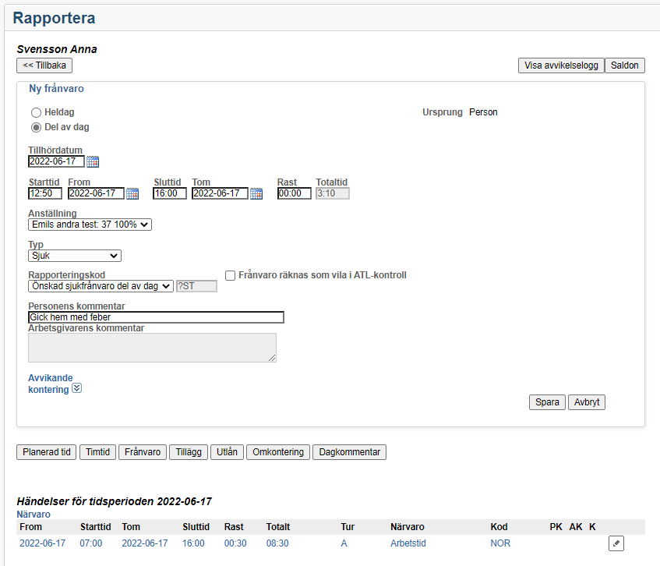This screenshot has width=660, height=566.
Task: Click the Starttid input field
Action: pyautogui.click(x=45, y=193)
